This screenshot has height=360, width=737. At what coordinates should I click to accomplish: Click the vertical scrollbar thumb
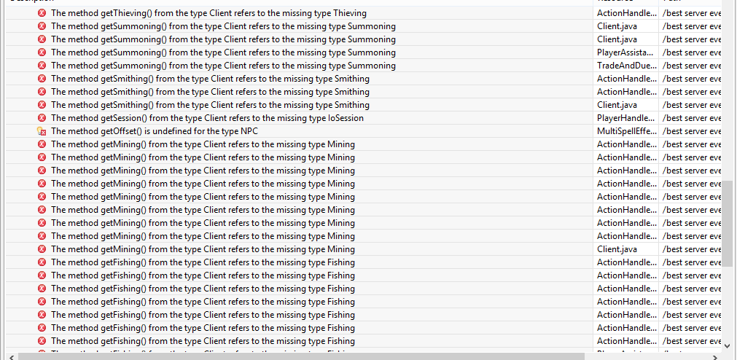point(727,222)
